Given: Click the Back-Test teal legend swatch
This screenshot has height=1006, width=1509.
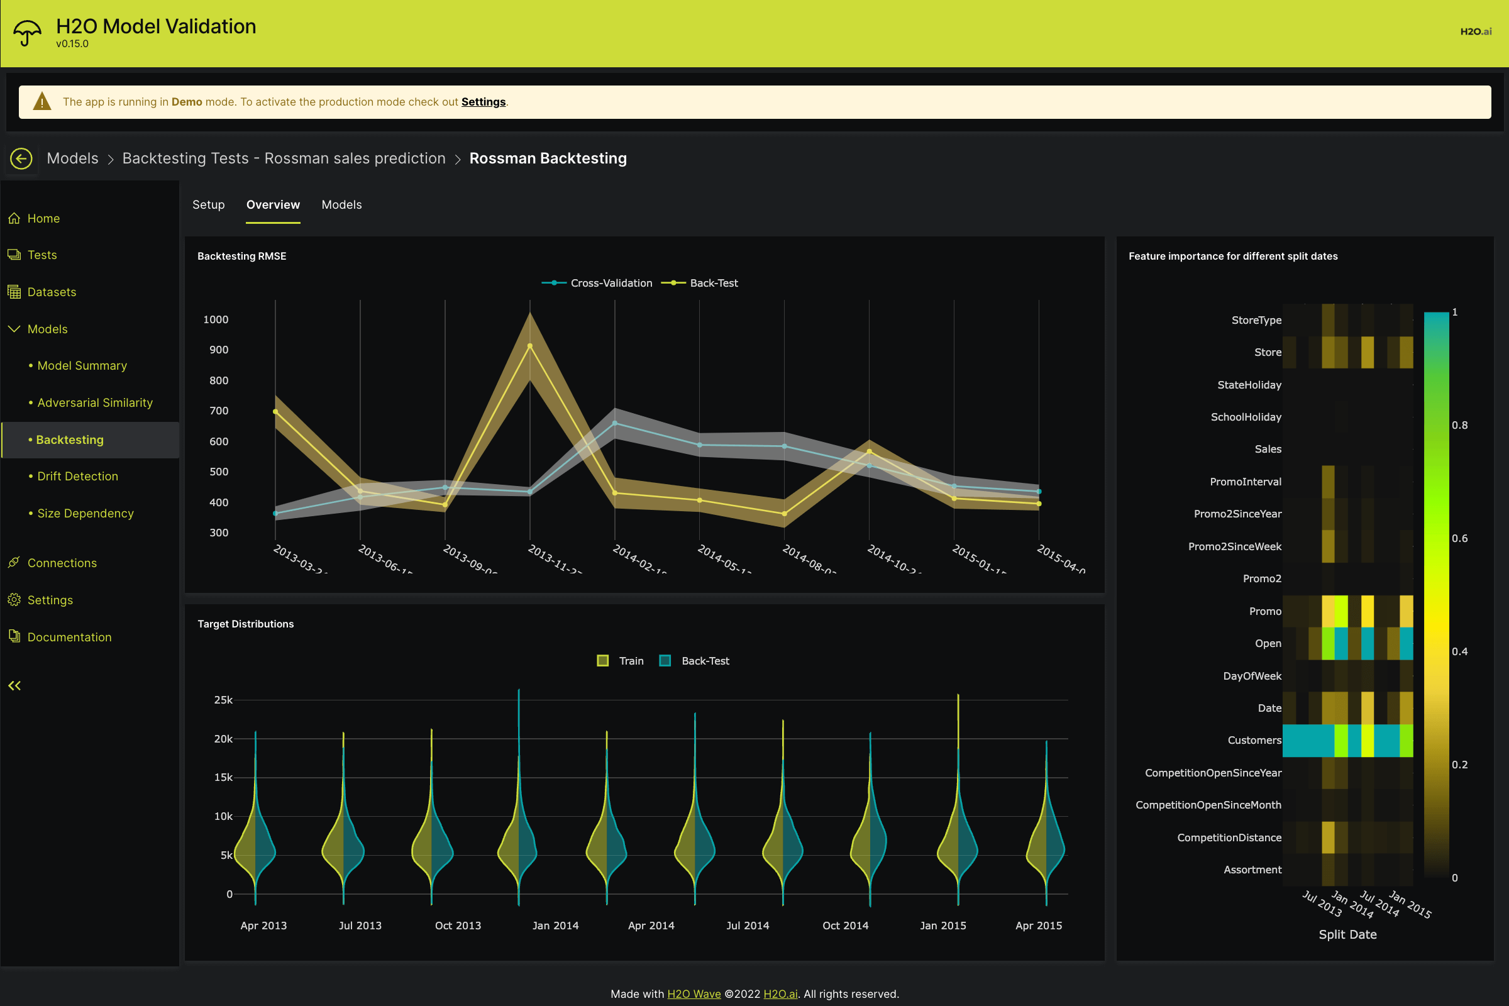Looking at the screenshot, I should (665, 661).
